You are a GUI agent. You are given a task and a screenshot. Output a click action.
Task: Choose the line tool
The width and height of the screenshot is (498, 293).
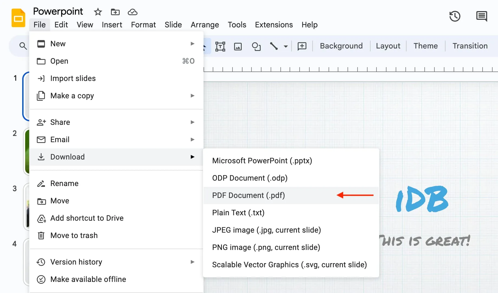tap(274, 46)
